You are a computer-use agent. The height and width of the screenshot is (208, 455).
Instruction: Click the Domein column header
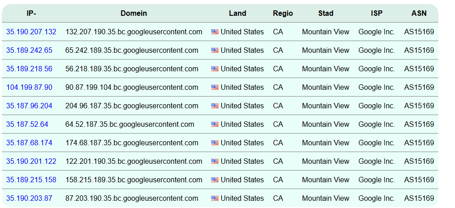[x=134, y=14]
